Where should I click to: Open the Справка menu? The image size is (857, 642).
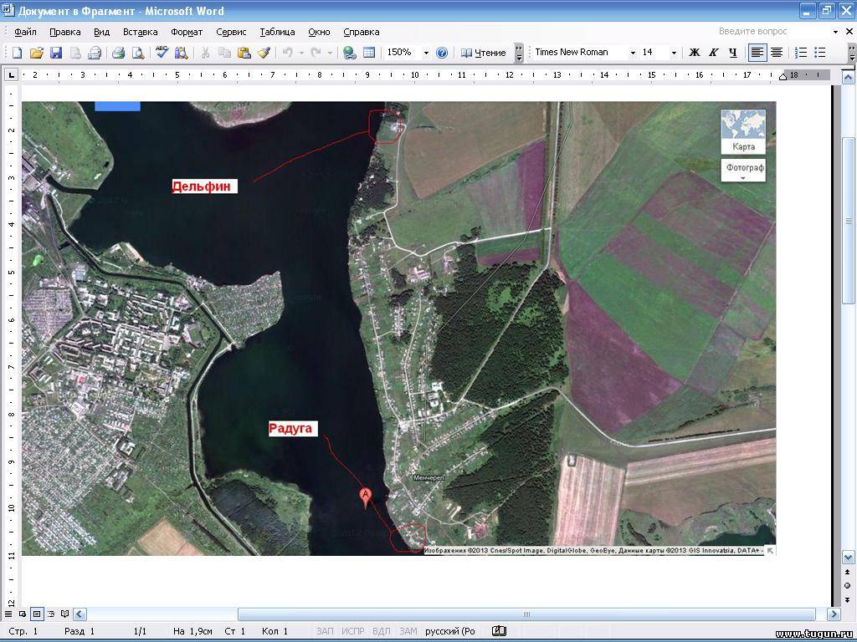(x=362, y=32)
